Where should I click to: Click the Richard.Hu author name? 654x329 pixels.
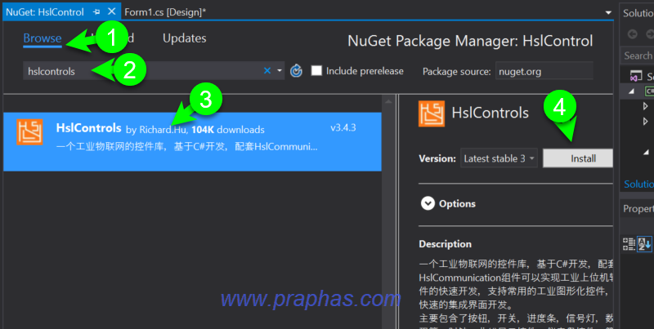[163, 130]
